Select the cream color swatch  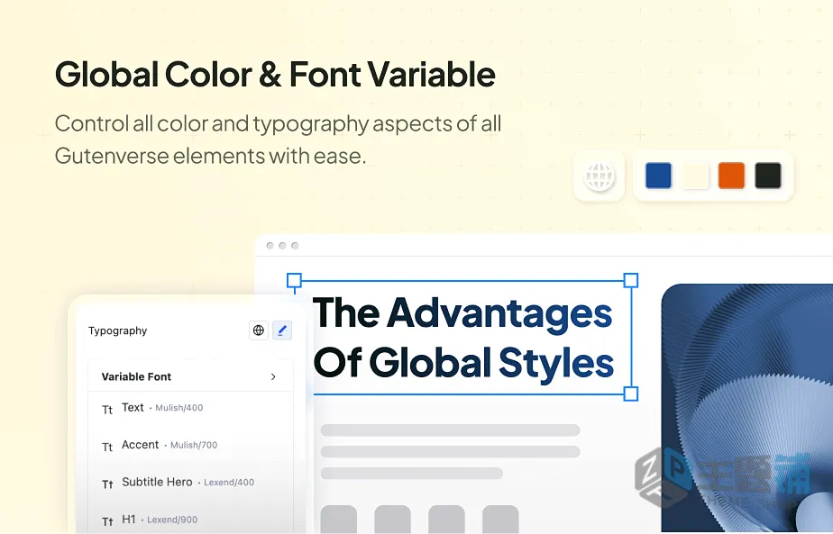click(x=695, y=176)
